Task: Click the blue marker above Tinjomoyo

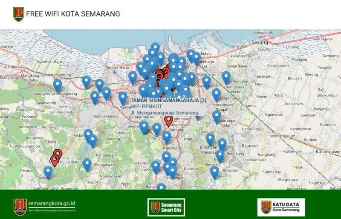Action: point(157,129)
